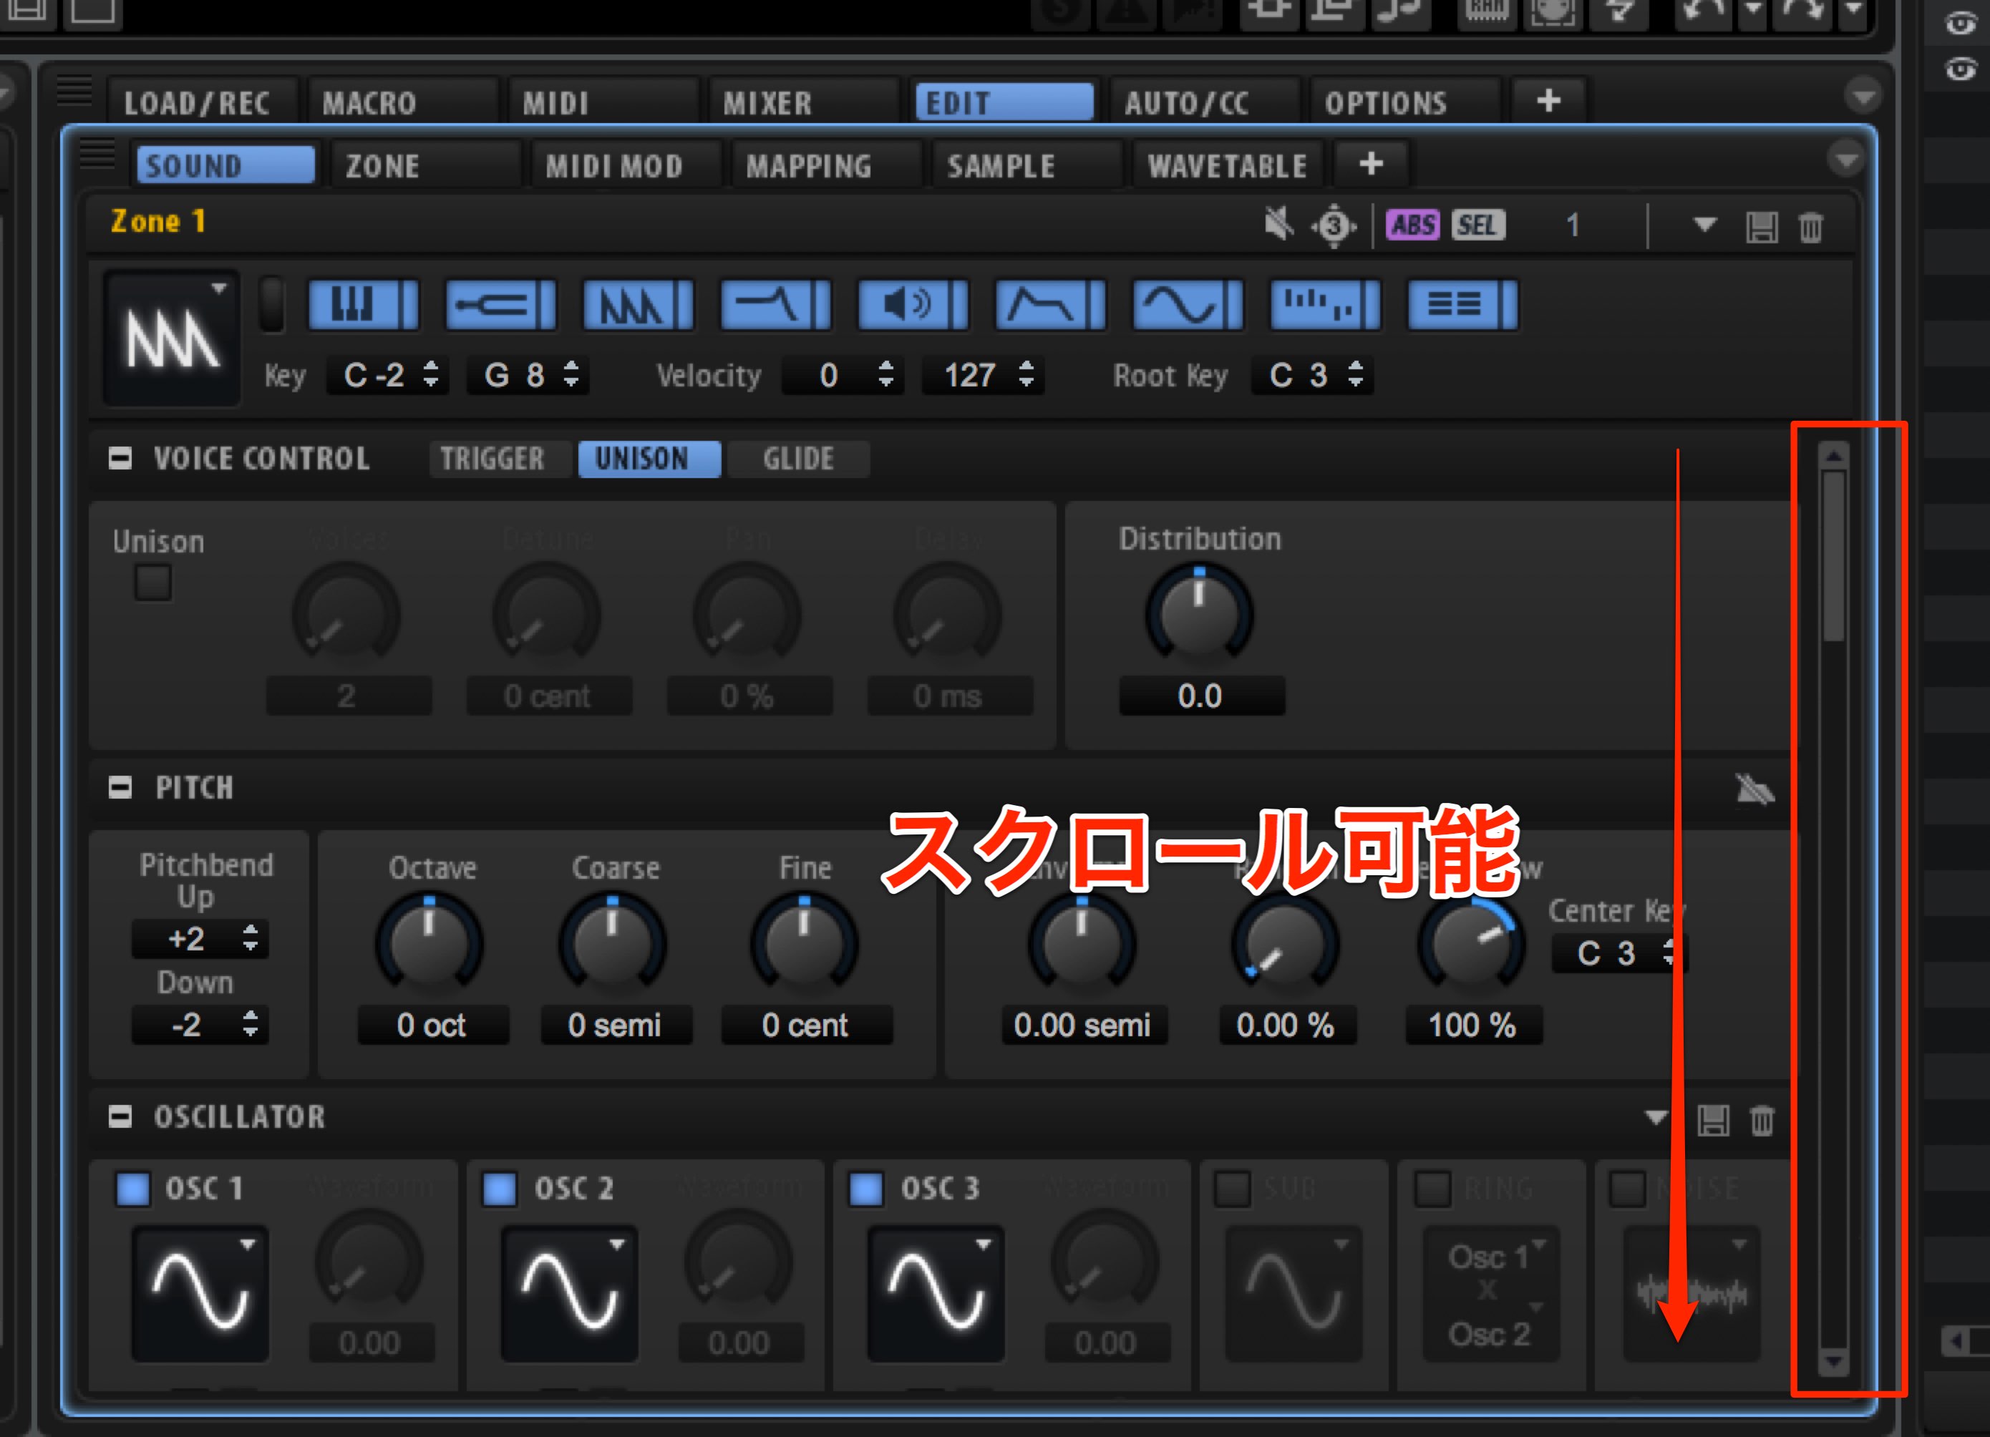
Task: Disable OSC 3
Action: (866, 1189)
